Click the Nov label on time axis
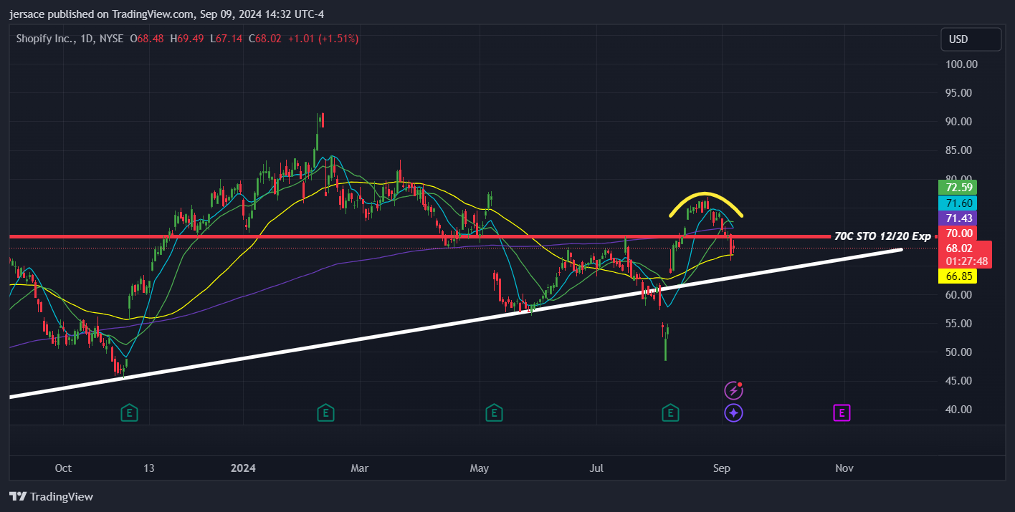The image size is (1015, 512). coord(844,468)
